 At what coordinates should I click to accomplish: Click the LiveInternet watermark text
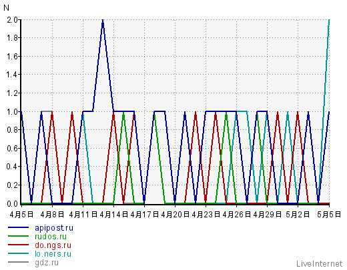coord(319,264)
